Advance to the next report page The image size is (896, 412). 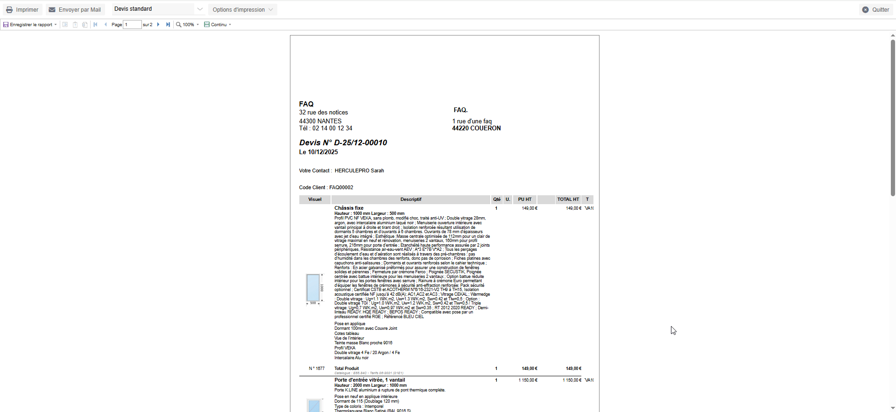(x=158, y=25)
